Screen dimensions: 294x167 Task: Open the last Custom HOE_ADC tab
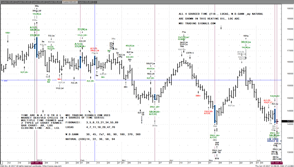[85, 2]
